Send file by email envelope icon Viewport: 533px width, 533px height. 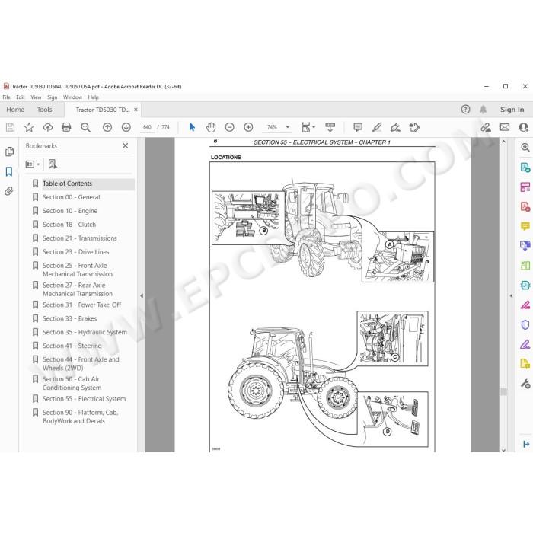point(505,127)
